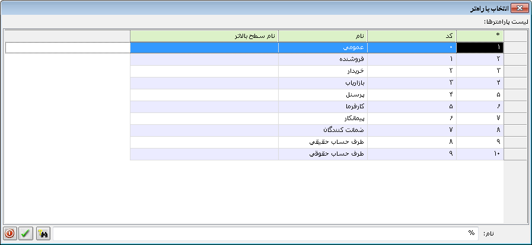Click the کد cell of the پيمانكار row
This screenshot has width=532, height=245.
[x=412, y=118]
